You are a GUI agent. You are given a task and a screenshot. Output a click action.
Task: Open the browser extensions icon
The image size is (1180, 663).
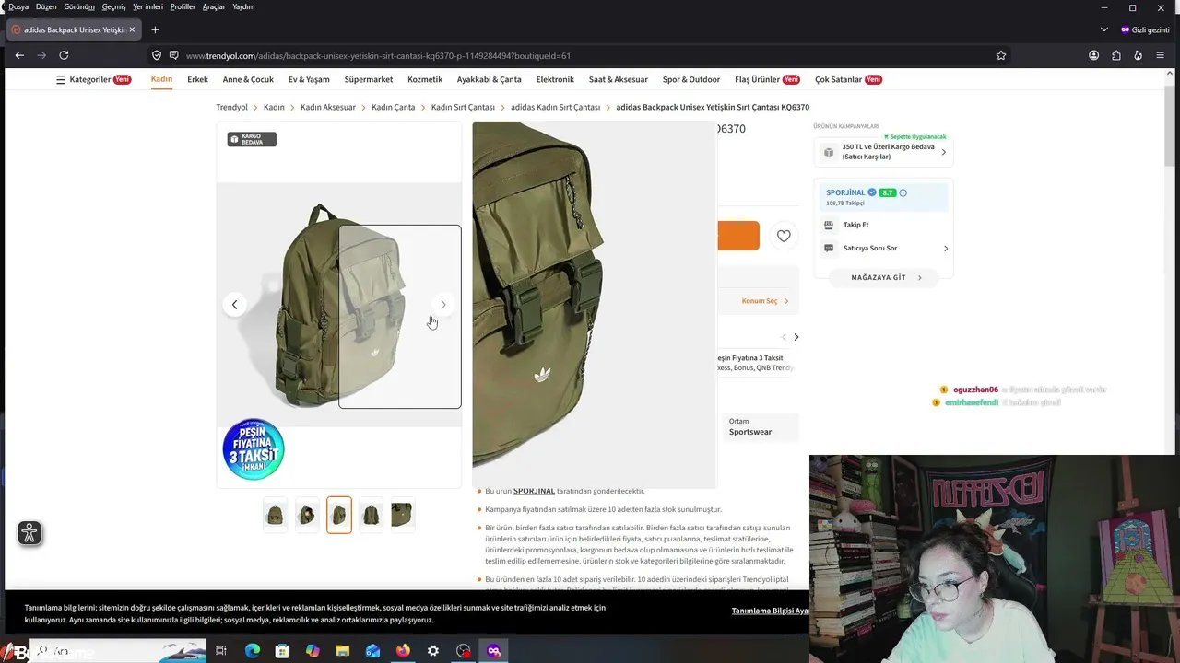coord(1115,55)
